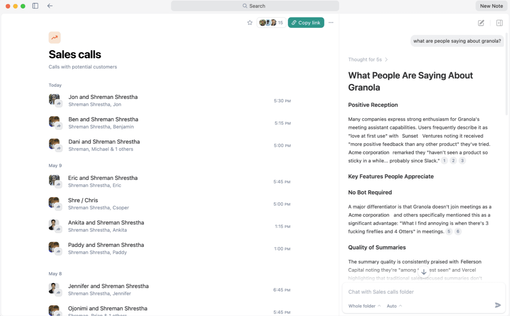Start a new chat with the compose icon
510x316 pixels.
[481, 23]
